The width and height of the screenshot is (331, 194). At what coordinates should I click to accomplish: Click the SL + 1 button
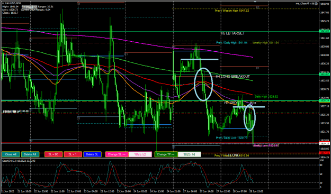coord(73,154)
